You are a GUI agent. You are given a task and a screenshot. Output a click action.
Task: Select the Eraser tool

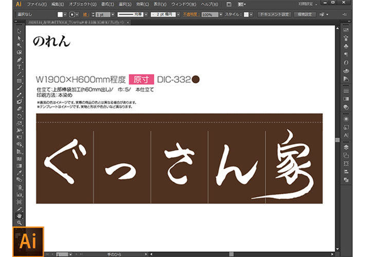click(19, 109)
